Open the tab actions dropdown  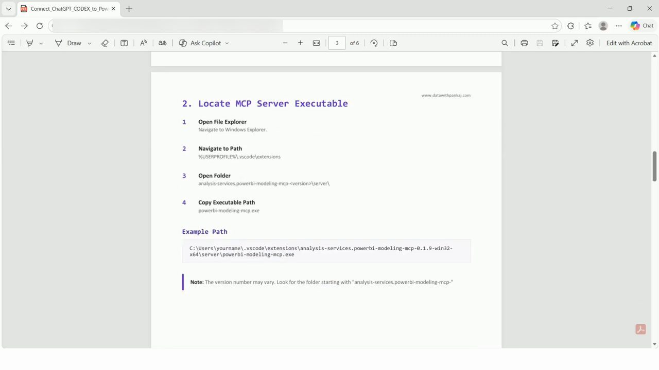pyautogui.click(x=8, y=9)
